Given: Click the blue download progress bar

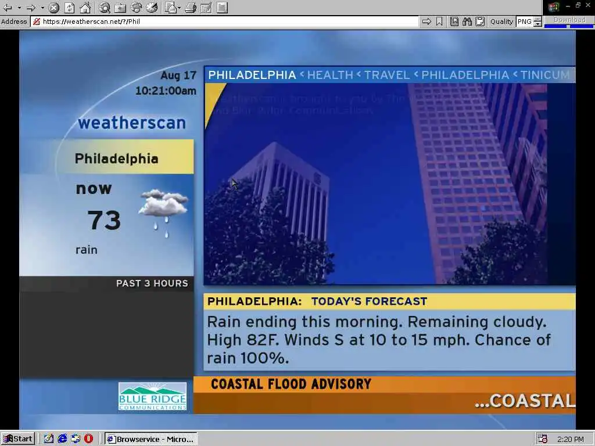Looking at the screenshot, I should pyautogui.click(x=569, y=26).
